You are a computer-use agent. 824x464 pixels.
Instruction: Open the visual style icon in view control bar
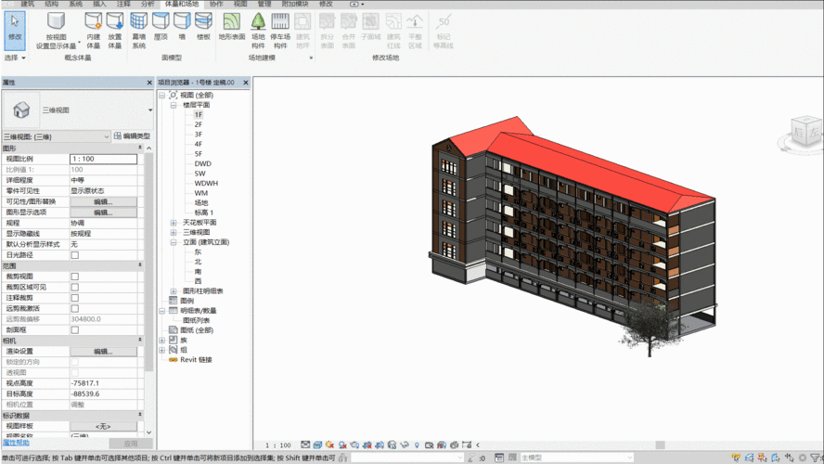click(x=317, y=445)
